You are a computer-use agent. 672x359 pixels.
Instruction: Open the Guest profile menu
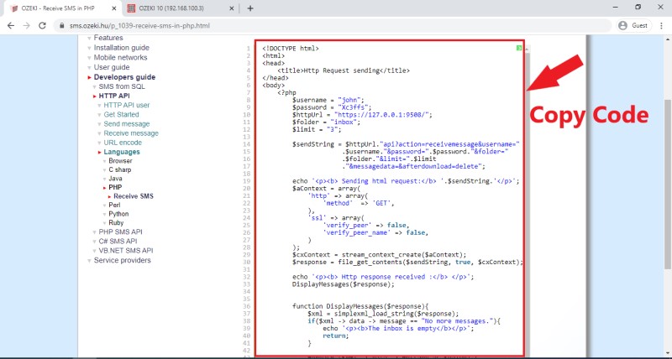633,26
